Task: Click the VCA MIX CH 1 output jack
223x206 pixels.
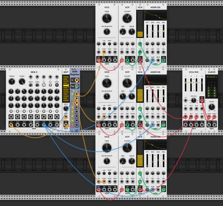Action: pos(186,125)
